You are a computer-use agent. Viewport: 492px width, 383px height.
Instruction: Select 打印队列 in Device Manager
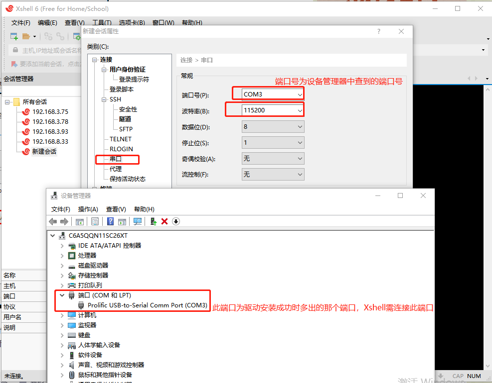(90, 286)
